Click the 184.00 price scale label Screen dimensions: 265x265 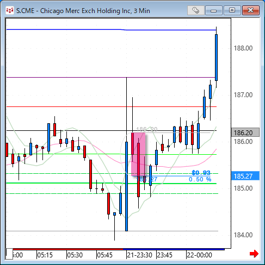[243, 235]
